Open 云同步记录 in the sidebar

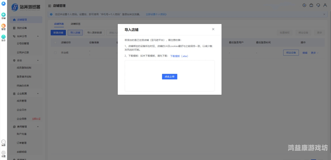click(23, 52)
